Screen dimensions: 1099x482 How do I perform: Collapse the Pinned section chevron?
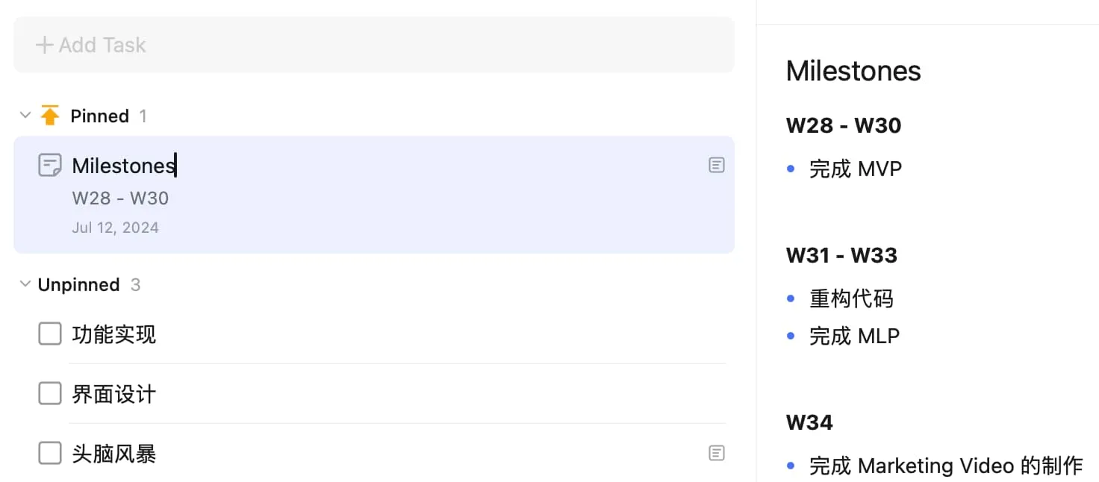pyautogui.click(x=25, y=116)
